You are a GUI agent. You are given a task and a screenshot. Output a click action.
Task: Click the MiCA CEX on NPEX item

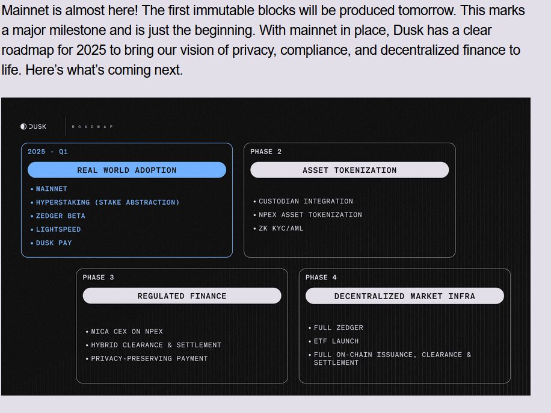(127, 332)
